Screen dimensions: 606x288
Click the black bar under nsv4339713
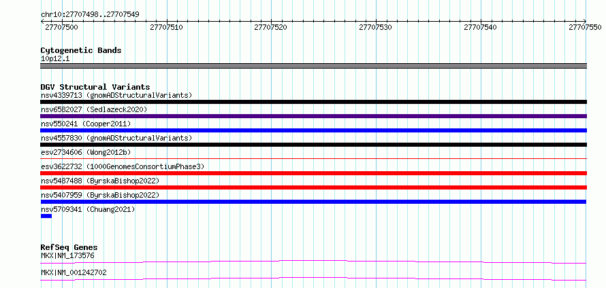click(313, 102)
